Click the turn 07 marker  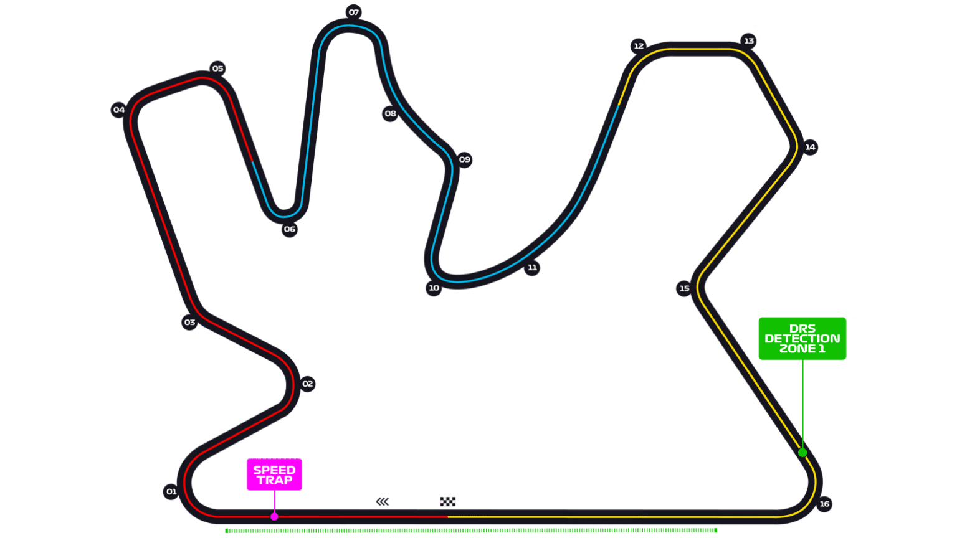354,12
